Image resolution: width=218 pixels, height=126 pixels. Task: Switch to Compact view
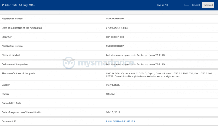(x=195, y=5)
